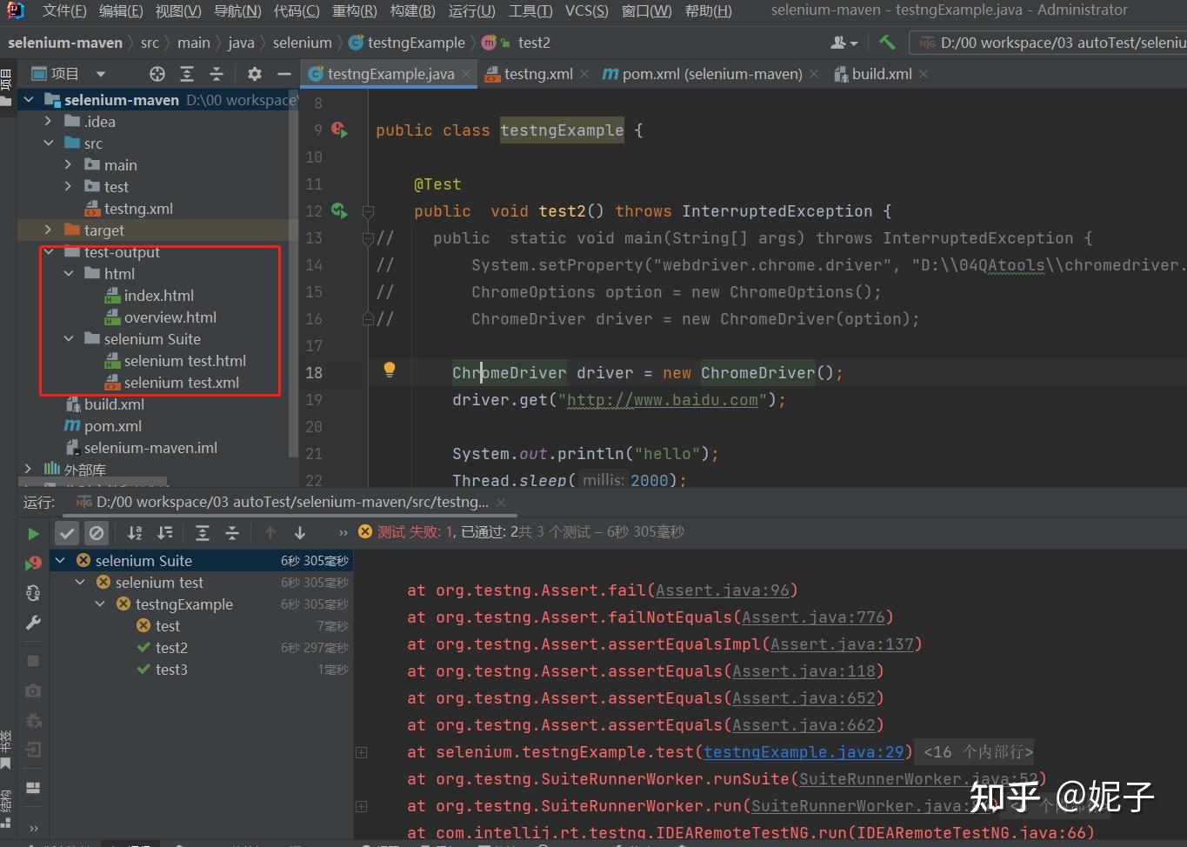Toggle Show Ignored tests filter

coord(97,532)
